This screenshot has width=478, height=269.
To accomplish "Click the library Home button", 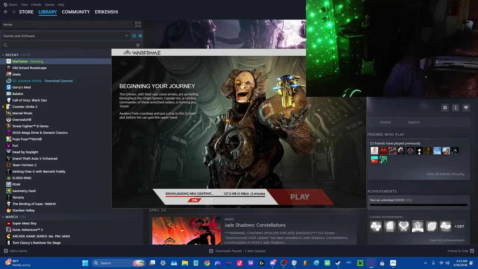I will (x=66, y=24).
